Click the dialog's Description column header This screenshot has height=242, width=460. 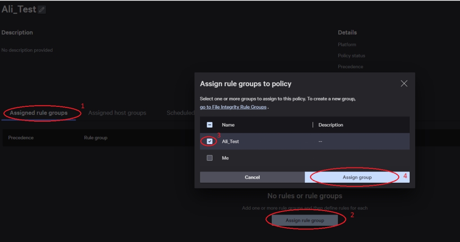(x=331, y=125)
